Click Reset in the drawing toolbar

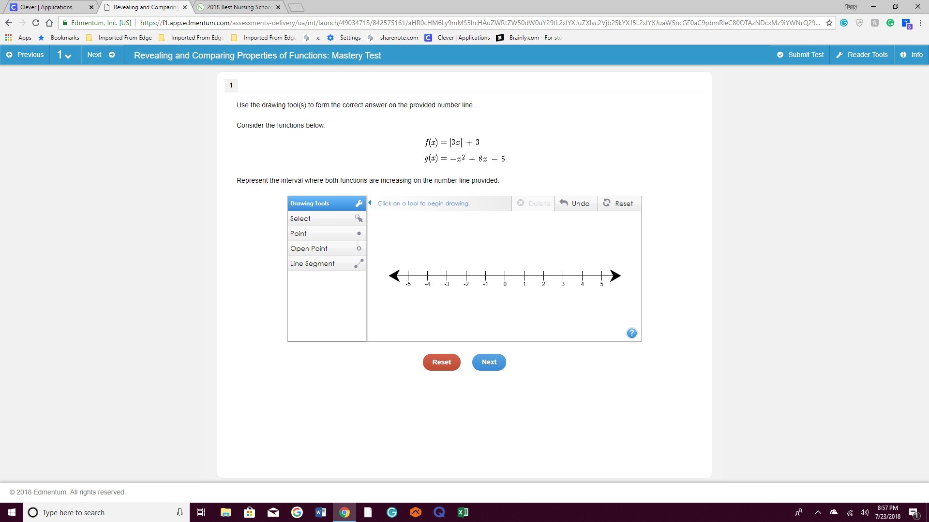pyautogui.click(x=618, y=203)
